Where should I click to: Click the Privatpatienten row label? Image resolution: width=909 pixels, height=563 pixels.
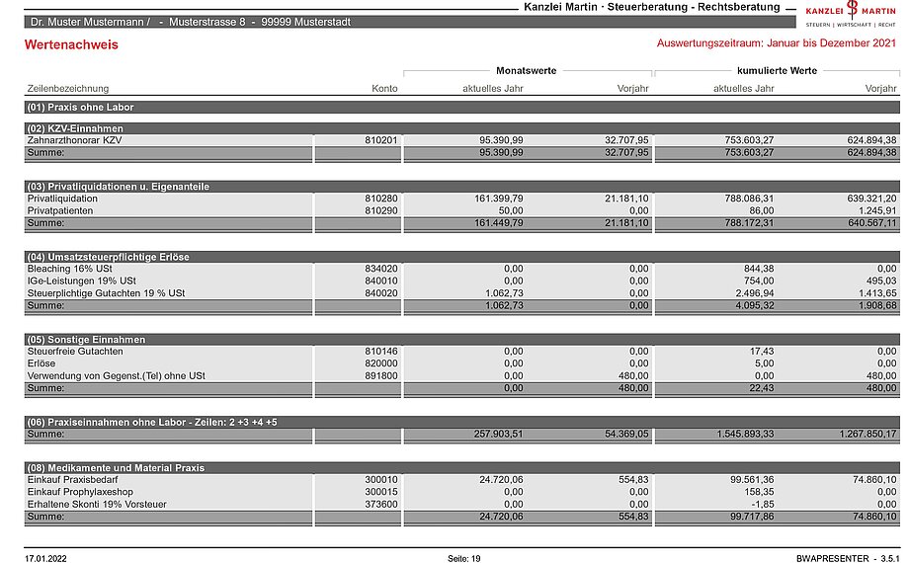click(59, 211)
